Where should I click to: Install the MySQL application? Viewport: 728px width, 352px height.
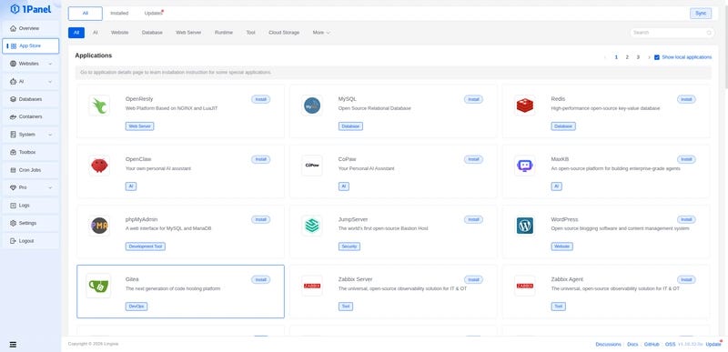[473, 99]
